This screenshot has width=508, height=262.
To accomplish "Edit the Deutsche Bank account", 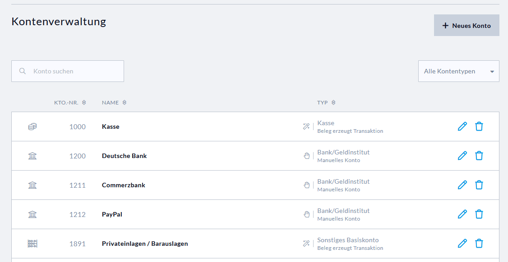I will point(462,156).
